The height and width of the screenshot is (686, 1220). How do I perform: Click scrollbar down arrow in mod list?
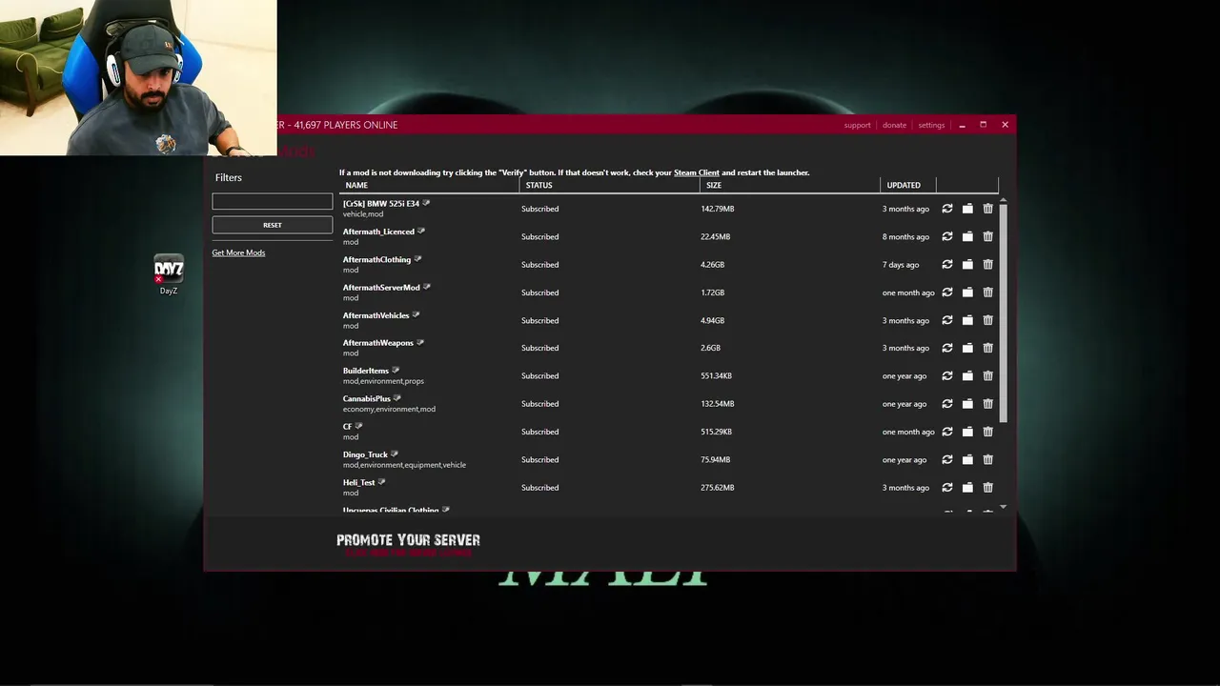point(1003,508)
